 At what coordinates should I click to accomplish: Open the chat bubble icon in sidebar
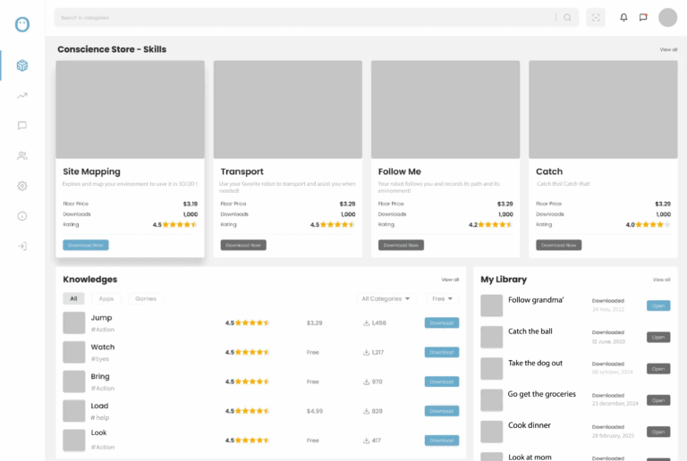tap(22, 126)
